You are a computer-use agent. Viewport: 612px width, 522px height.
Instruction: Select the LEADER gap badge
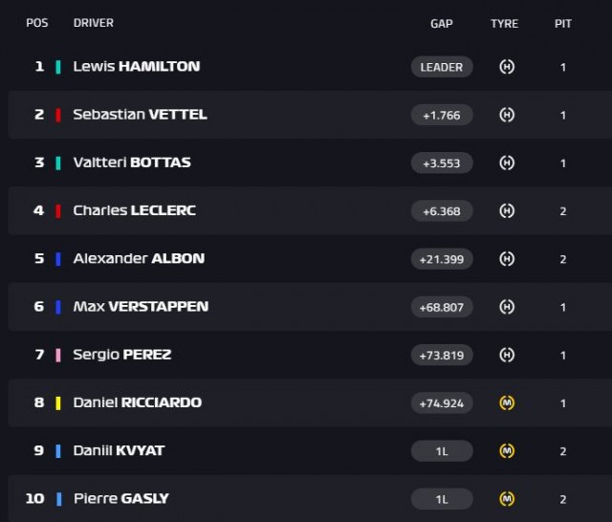point(442,67)
